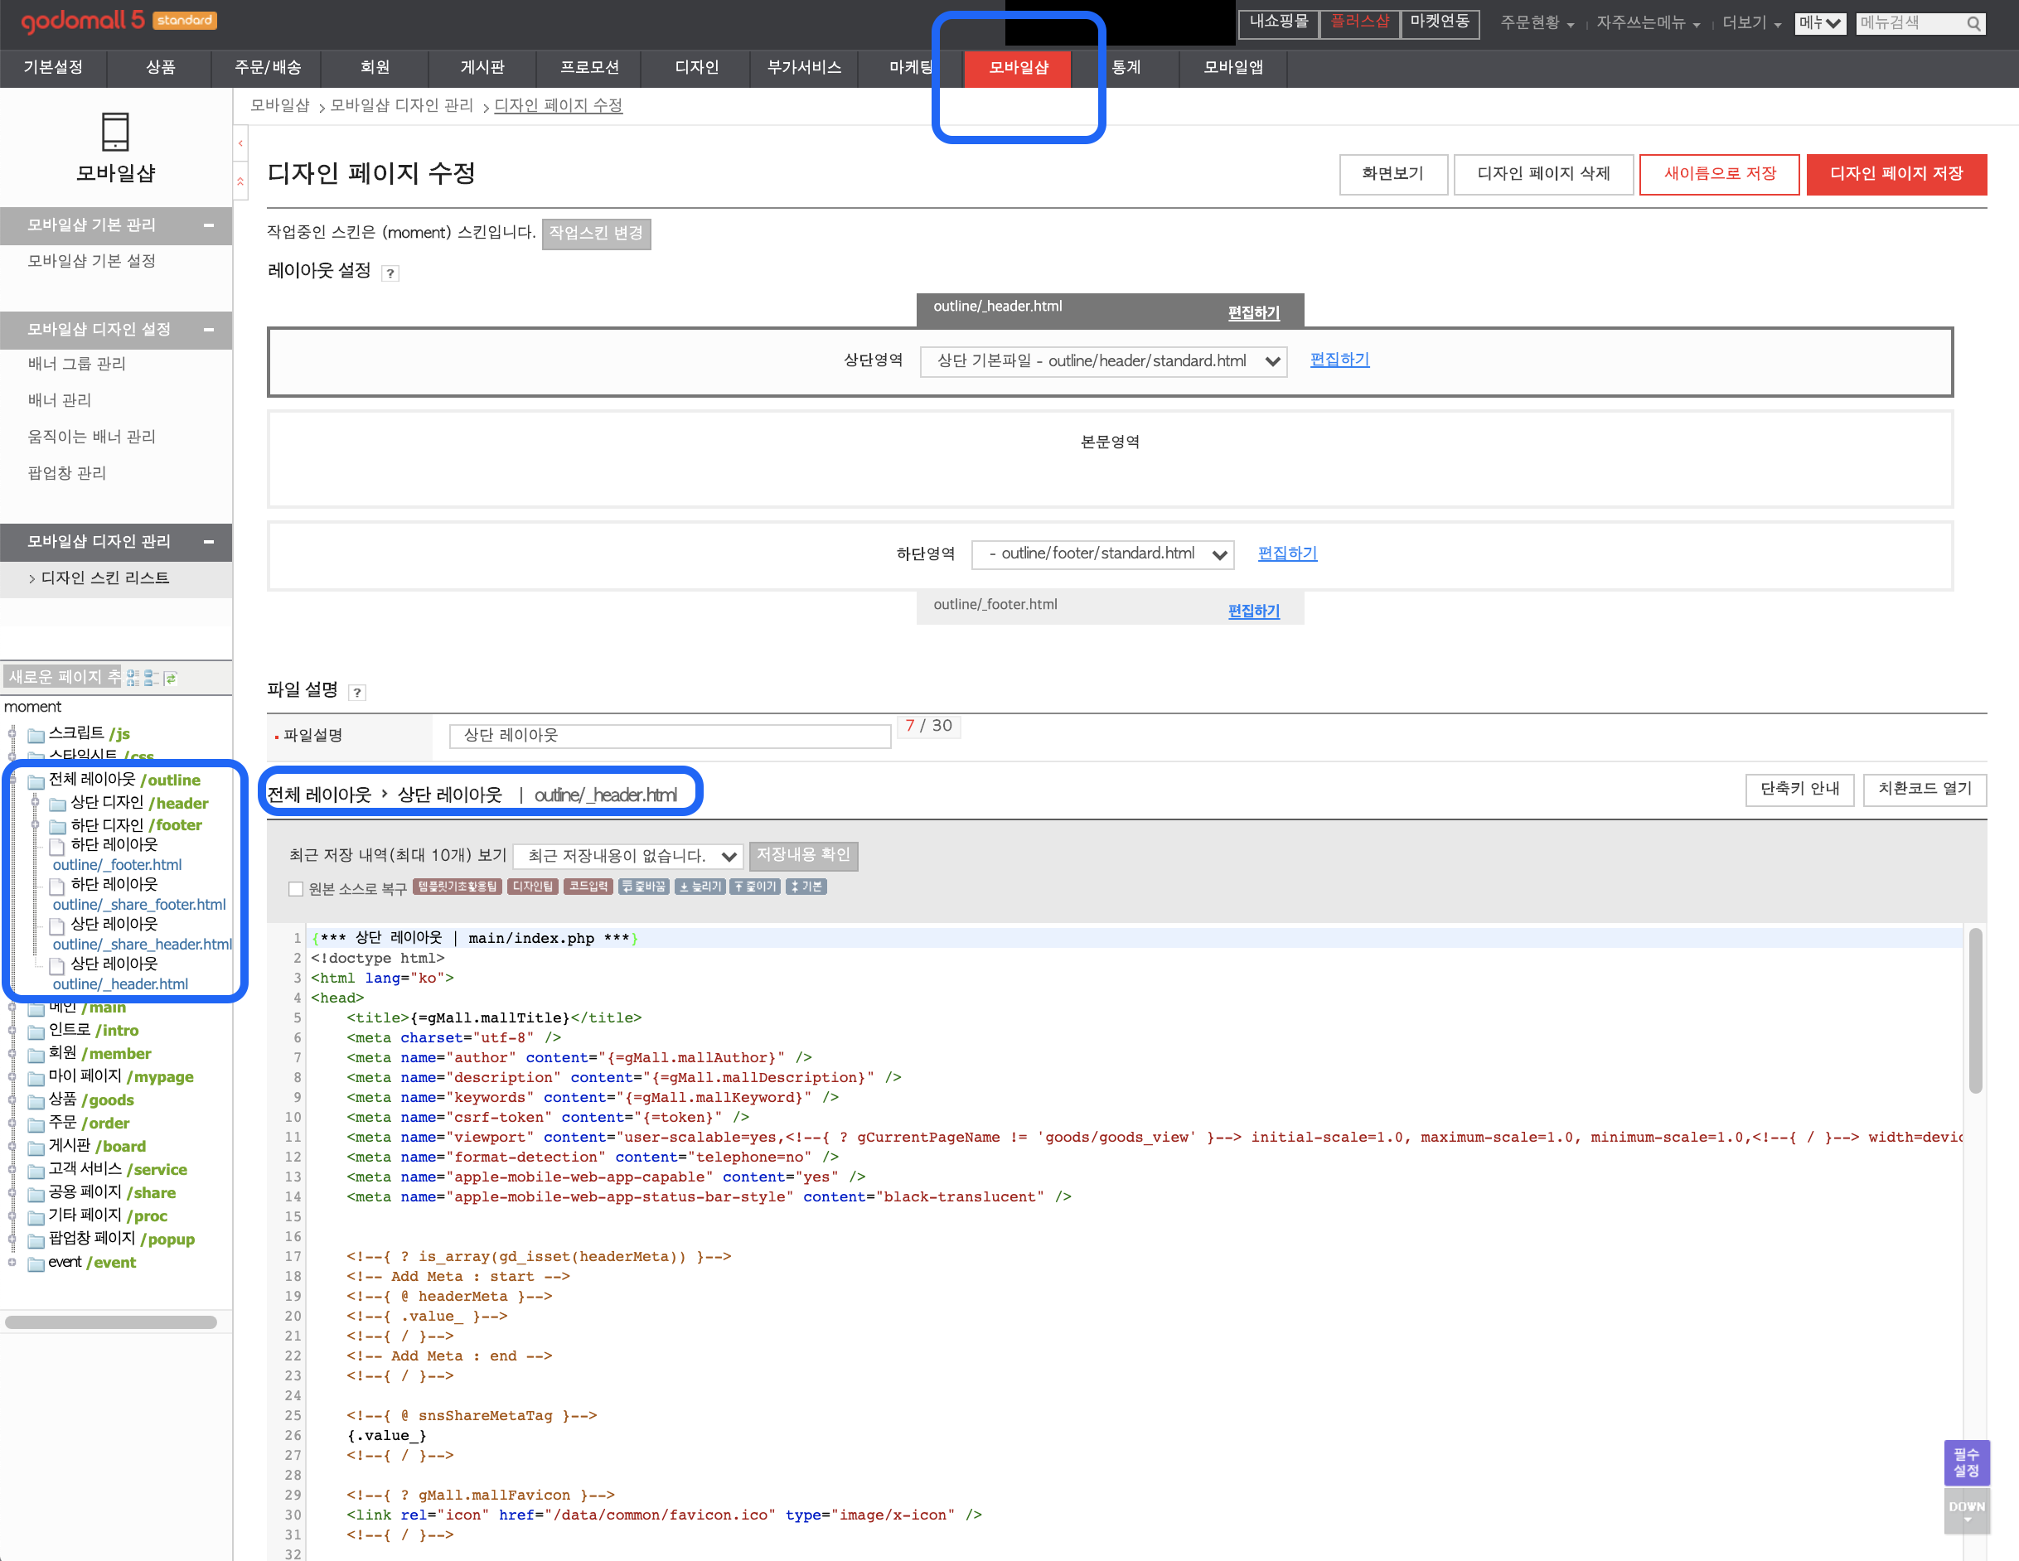This screenshot has height=1561, width=2019.
Task: Open the 하단영역 footer file dropdown
Action: (1103, 553)
